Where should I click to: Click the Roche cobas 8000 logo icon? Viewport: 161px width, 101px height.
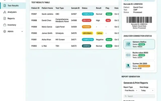[128, 55]
